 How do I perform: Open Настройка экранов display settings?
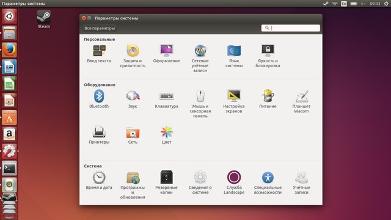pos(234,101)
